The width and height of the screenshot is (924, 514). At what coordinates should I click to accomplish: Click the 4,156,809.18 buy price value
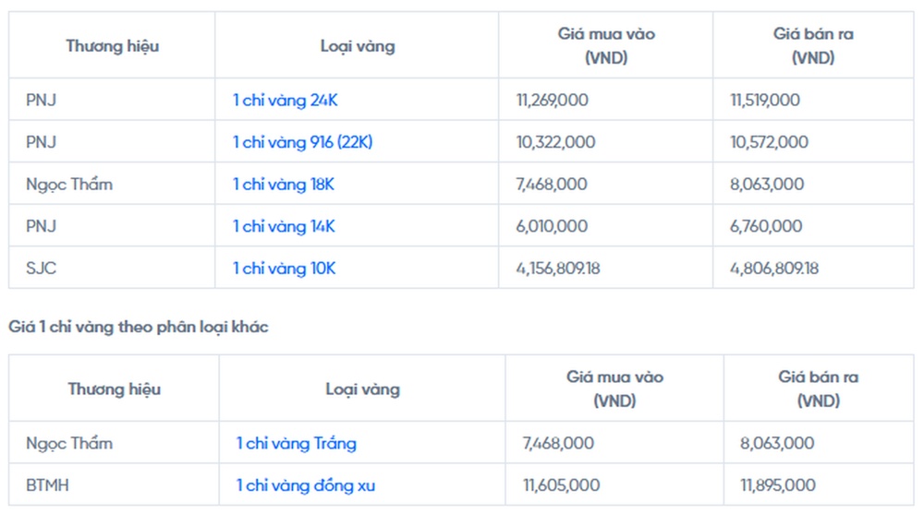(x=558, y=269)
